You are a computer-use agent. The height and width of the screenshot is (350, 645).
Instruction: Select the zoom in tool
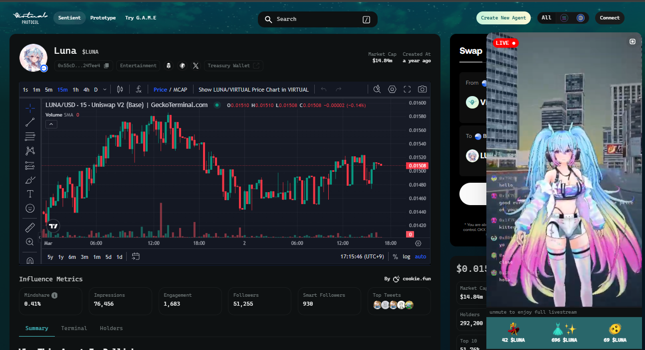[x=30, y=242]
